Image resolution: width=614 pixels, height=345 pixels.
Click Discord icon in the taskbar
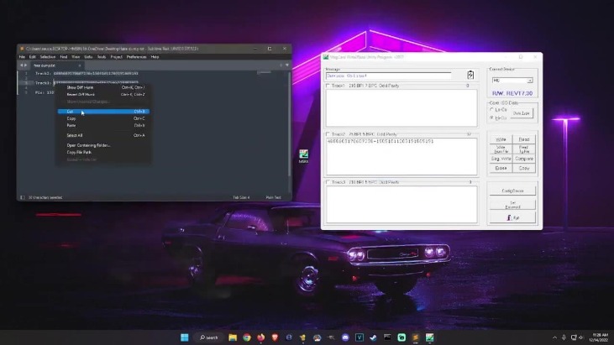coord(344,337)
